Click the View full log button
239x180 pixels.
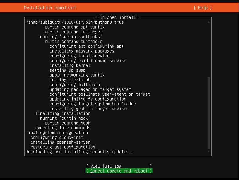tap(119, 166)
